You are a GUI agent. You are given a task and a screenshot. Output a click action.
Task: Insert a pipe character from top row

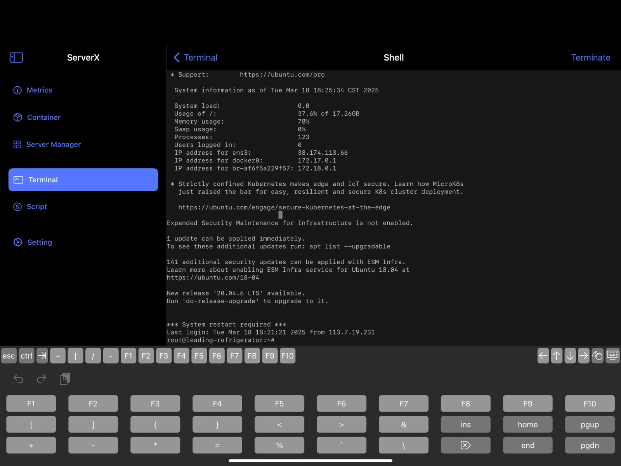pyautogui.click(x=75, y=356)
